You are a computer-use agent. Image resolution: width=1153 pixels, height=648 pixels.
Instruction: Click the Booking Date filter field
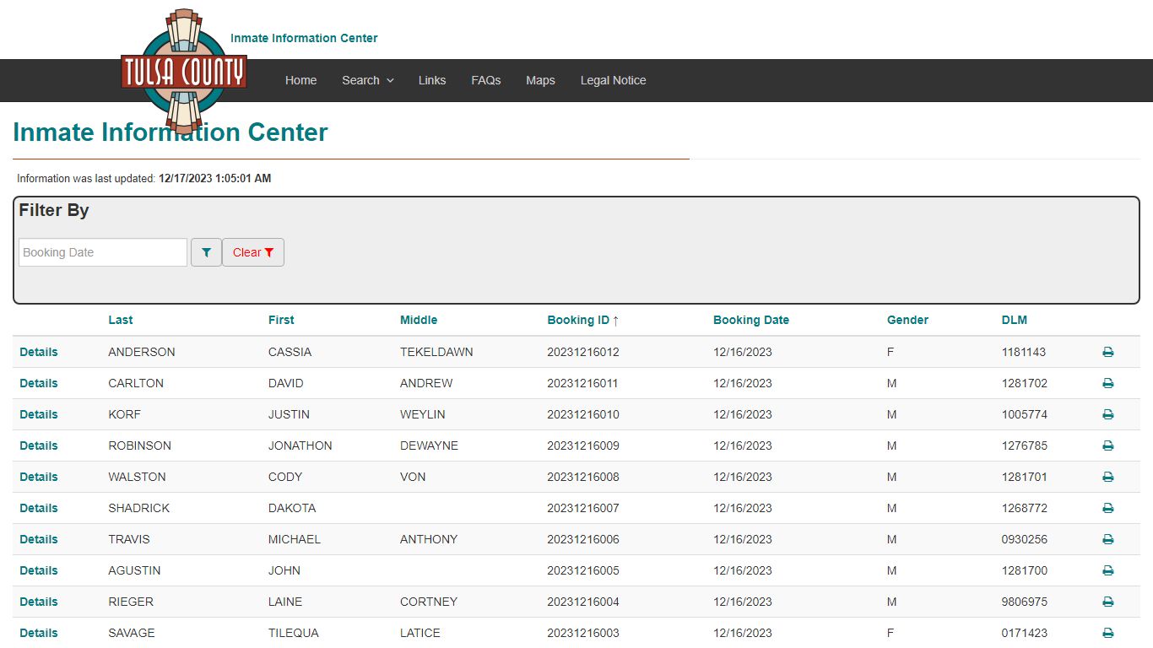coord(103,252)
